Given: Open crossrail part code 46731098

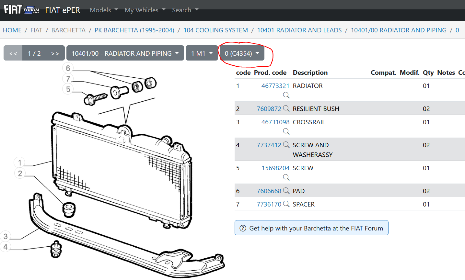Looking at the screenshot, I should [x=275, y=122].
